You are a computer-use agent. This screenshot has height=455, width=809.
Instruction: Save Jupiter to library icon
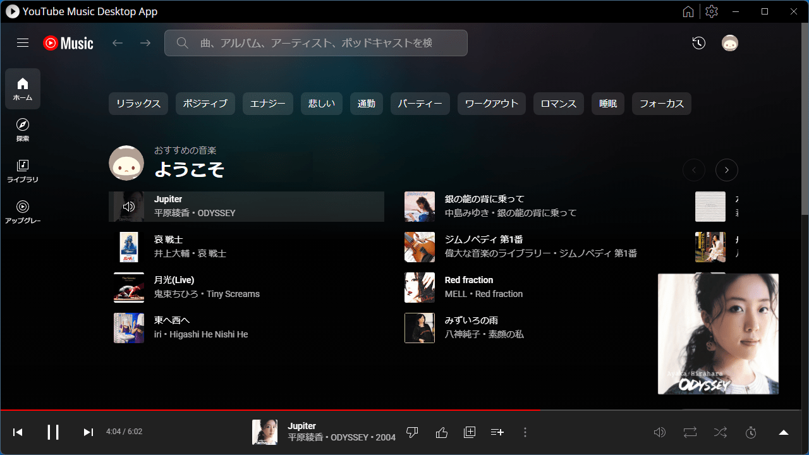(470, 432)
